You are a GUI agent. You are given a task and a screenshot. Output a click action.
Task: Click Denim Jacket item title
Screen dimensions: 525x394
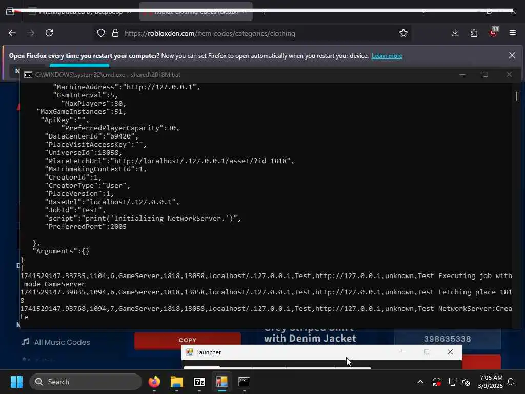310,339
